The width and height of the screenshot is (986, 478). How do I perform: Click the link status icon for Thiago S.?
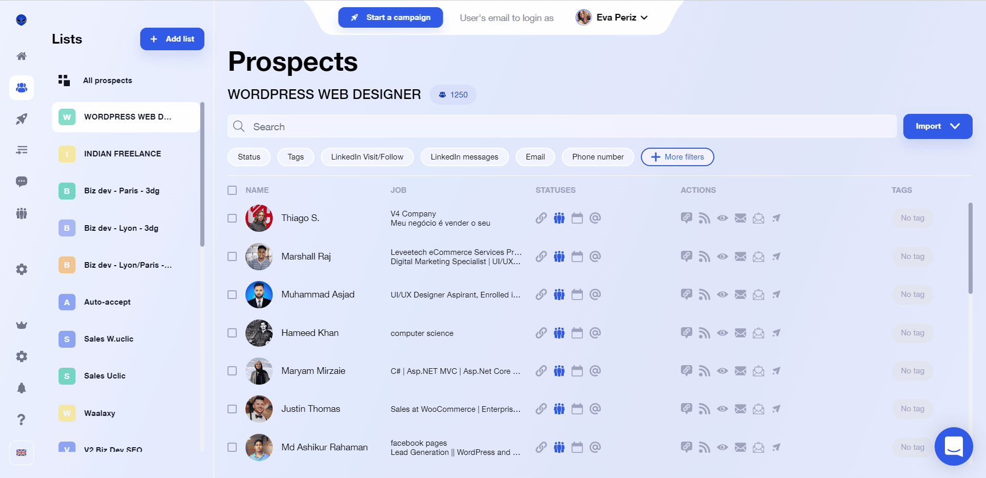(541, 218)
